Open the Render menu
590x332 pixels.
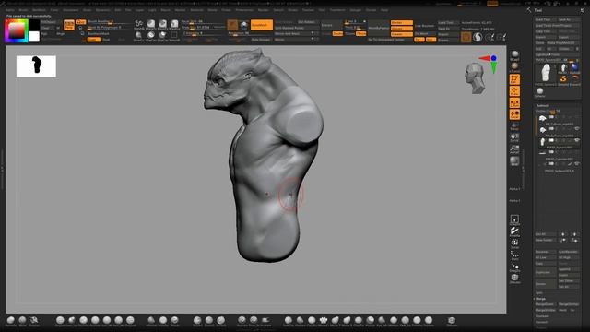[264, 10]
